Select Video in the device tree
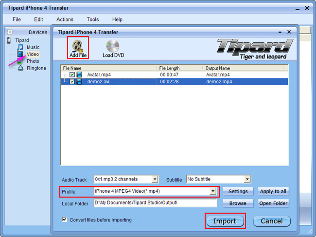 33,54
